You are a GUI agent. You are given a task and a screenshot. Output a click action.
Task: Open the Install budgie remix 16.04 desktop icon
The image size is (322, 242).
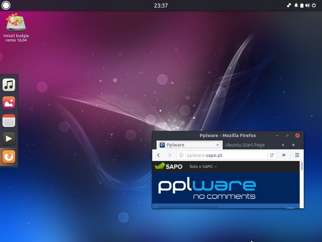click(x=16, y=28)
